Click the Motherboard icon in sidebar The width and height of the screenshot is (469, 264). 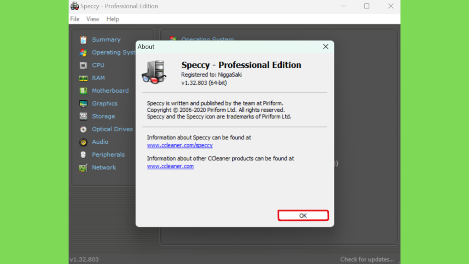click(83, 91)
